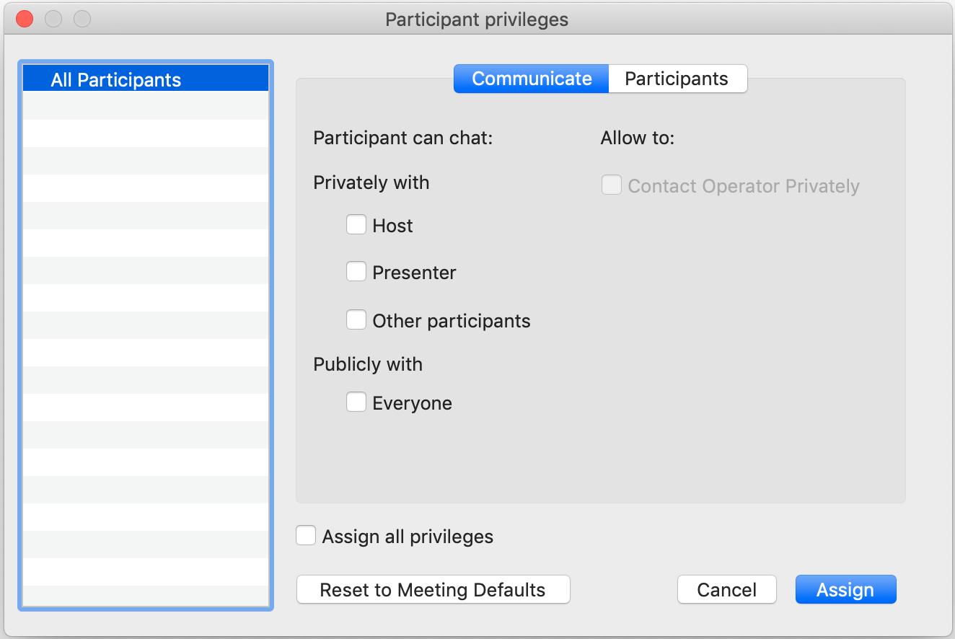Switch to the Communicate tab
This screenshot has width=955, height=639.
point(532,79)
